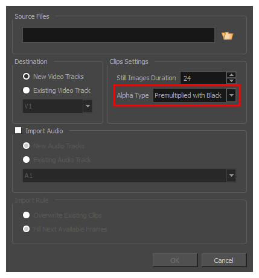Click the Alpha Type label

click(133, 95)
